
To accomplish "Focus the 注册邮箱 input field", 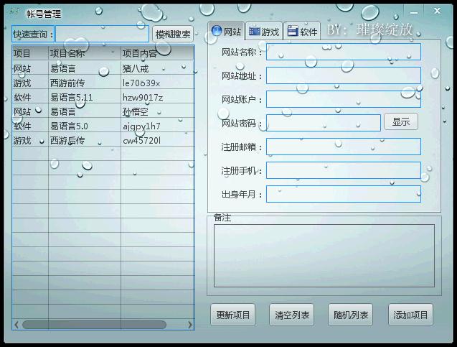I will pyautogui.click(x=344, y=147).
